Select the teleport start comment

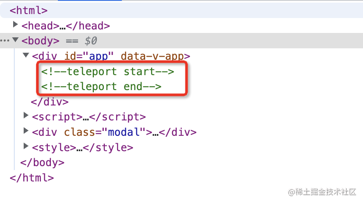[108, 72]
